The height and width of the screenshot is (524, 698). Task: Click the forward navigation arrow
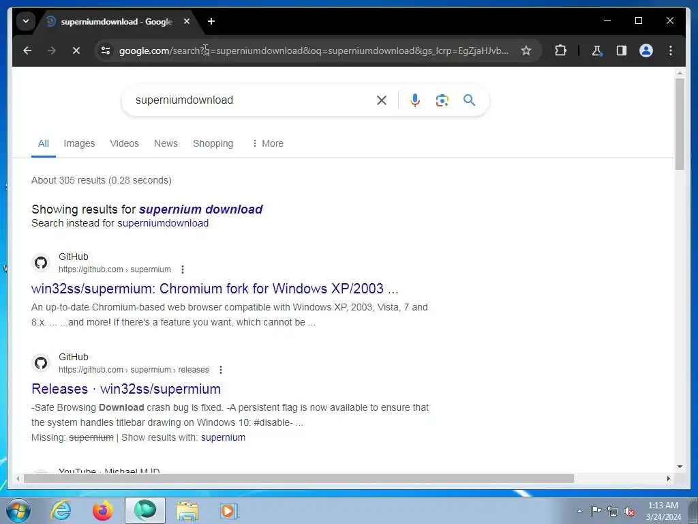(52, 50)
